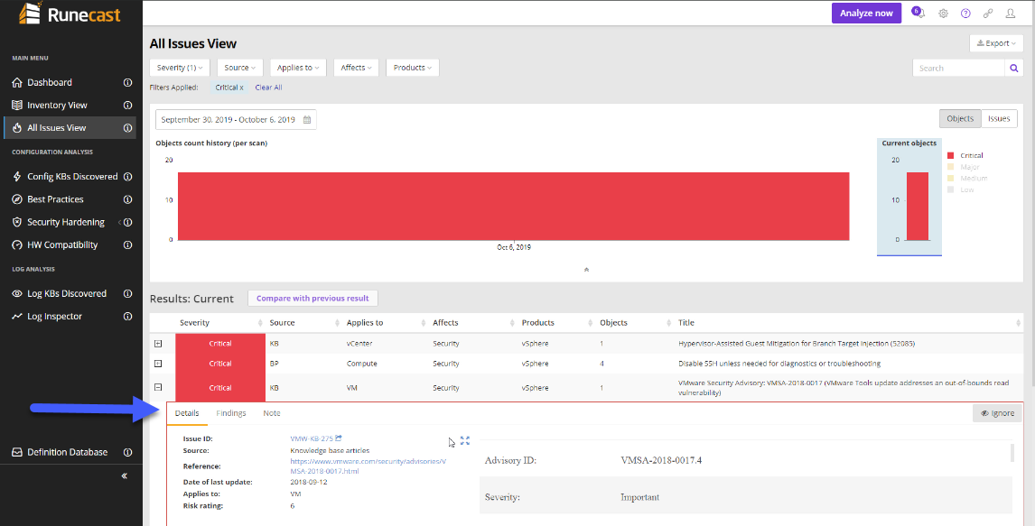Click the fullscreen expand arrows icon
Image resolution: width=1035 pixels, height=526 pixels.
[x=465, y=441]
